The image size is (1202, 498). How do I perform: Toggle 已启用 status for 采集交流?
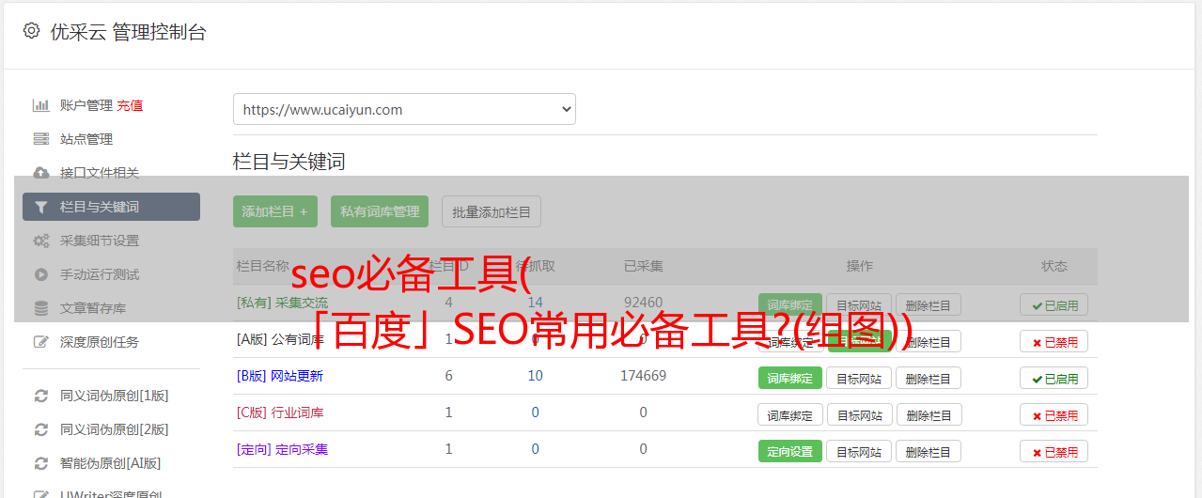1054,305
